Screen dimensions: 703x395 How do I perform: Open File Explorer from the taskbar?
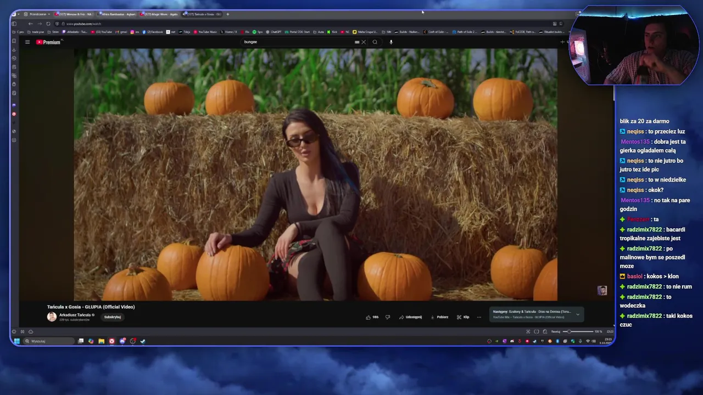point(101,341)
